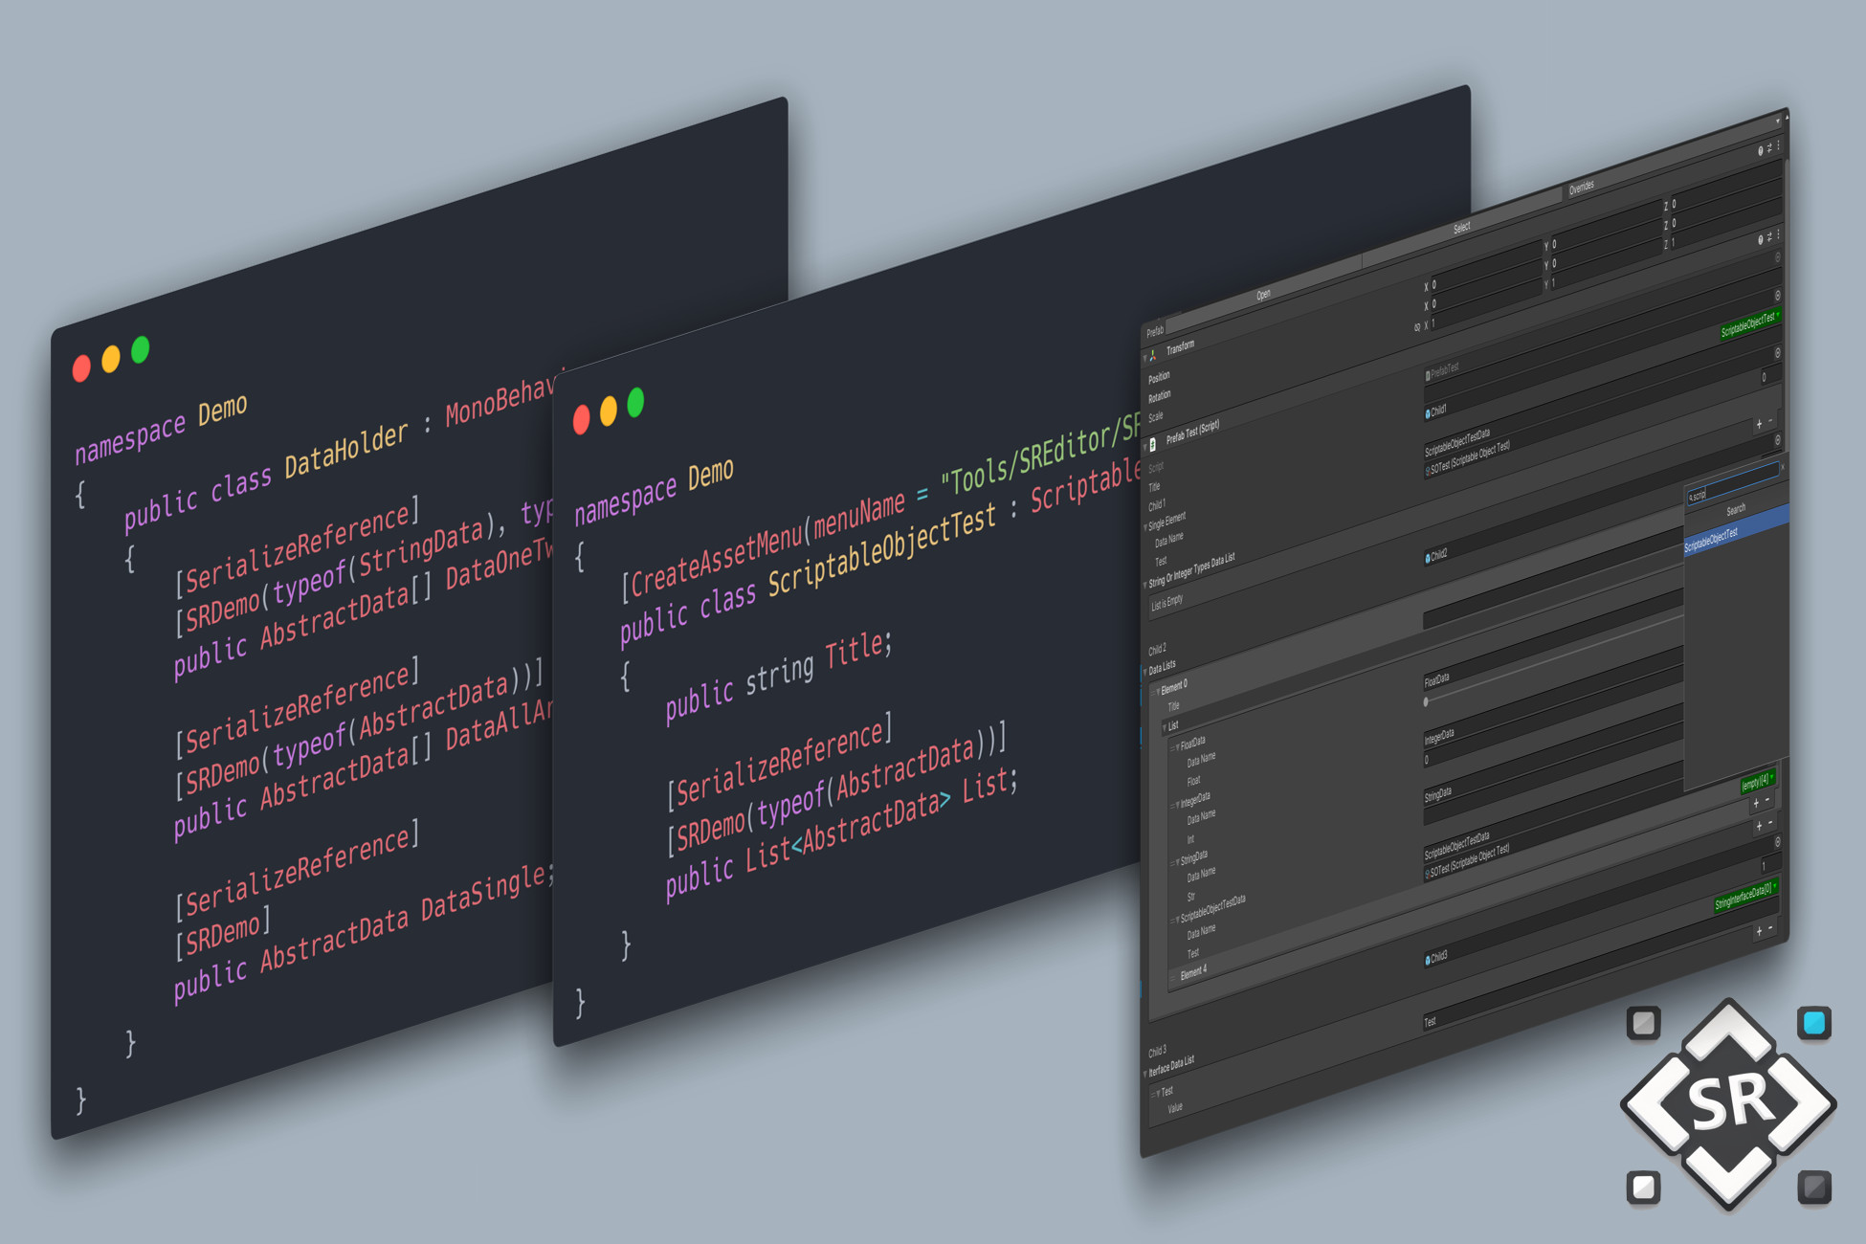The width and height of the screenshot is (1866, 1244).
Task: Click the yellow minimize dot on middle code window
Action: tap(608, 411)
